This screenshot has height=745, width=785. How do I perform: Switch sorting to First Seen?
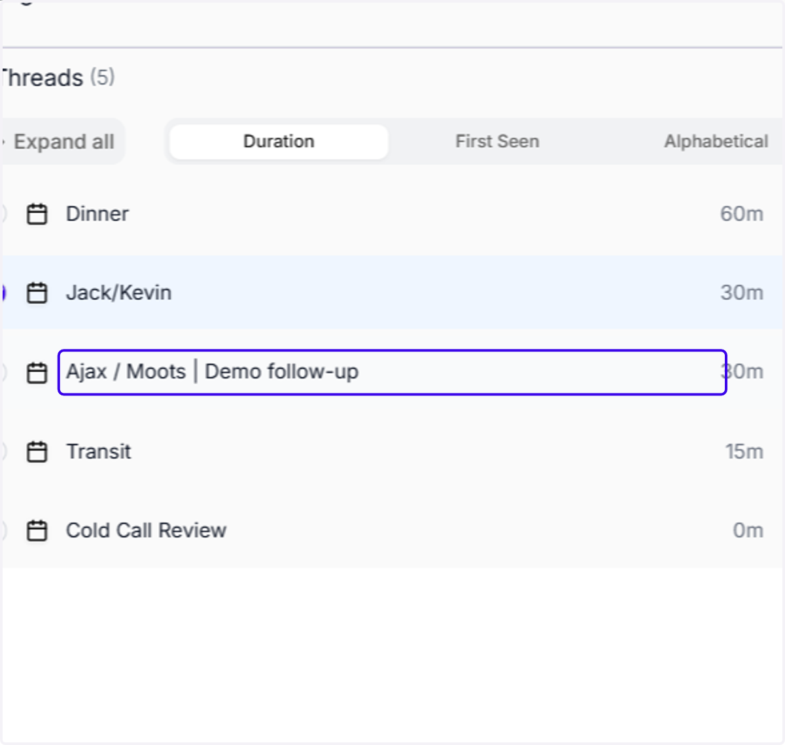[x=497, y=141]
